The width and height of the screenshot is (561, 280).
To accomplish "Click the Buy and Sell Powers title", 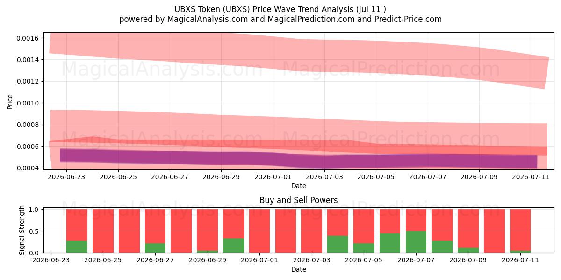I will 299,200.
